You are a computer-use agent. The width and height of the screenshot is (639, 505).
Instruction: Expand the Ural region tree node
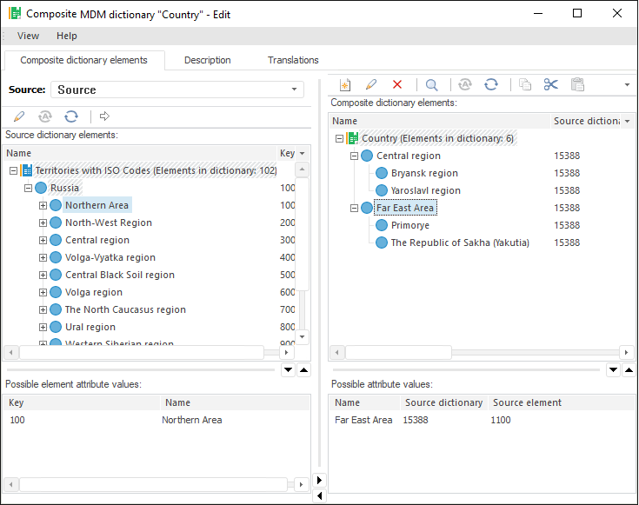coord(43,327)
